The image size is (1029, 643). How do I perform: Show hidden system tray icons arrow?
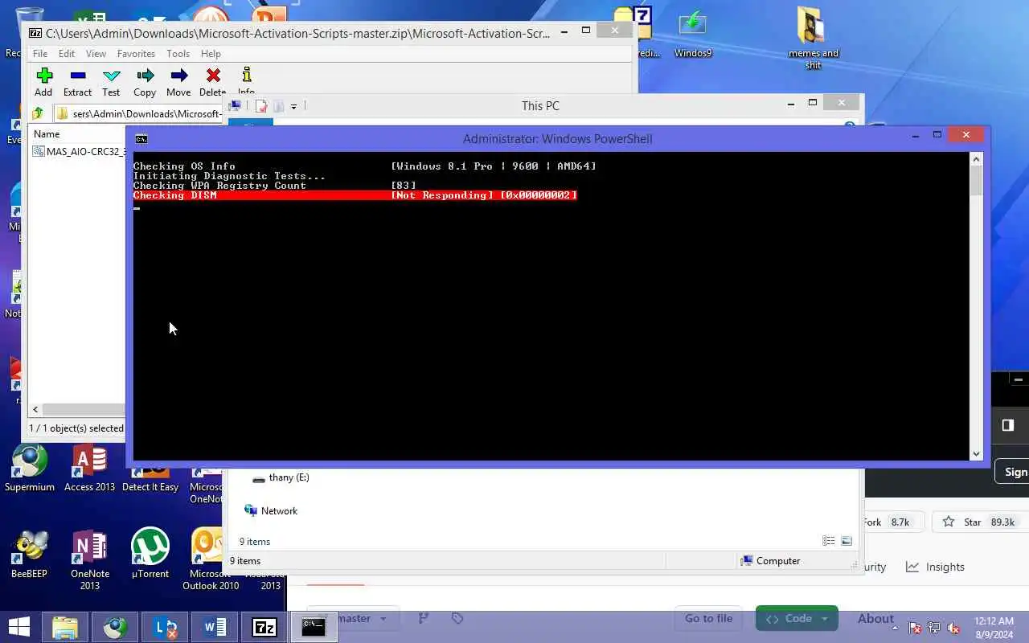(895, 628)
